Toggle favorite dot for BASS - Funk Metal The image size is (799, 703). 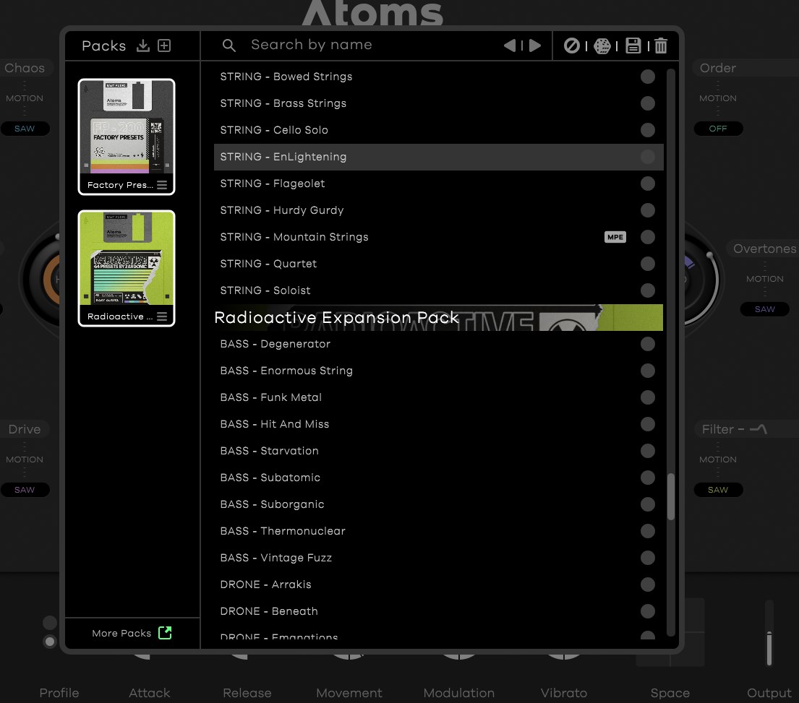[x=648, y=397]
